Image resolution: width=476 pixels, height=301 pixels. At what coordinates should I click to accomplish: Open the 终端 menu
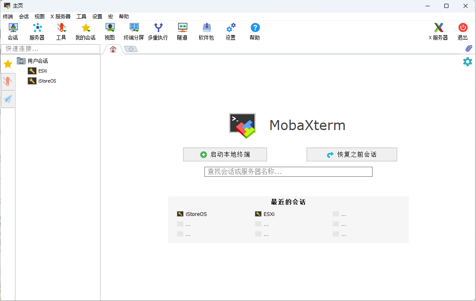tap(7, 17)
